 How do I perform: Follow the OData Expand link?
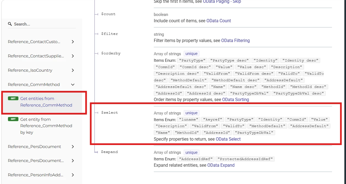click(221, 165)
